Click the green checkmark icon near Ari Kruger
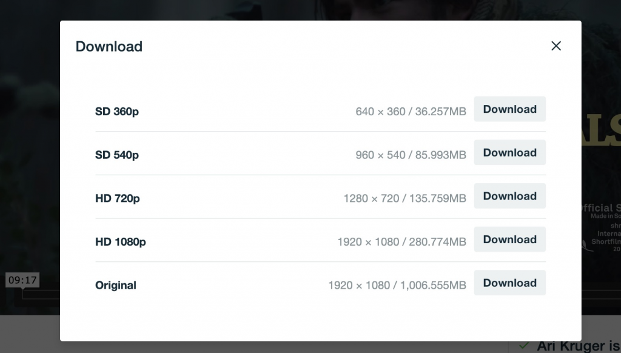The height and width of the screenshot is (353, 621). pyautogui.click(x=524, y=346)
